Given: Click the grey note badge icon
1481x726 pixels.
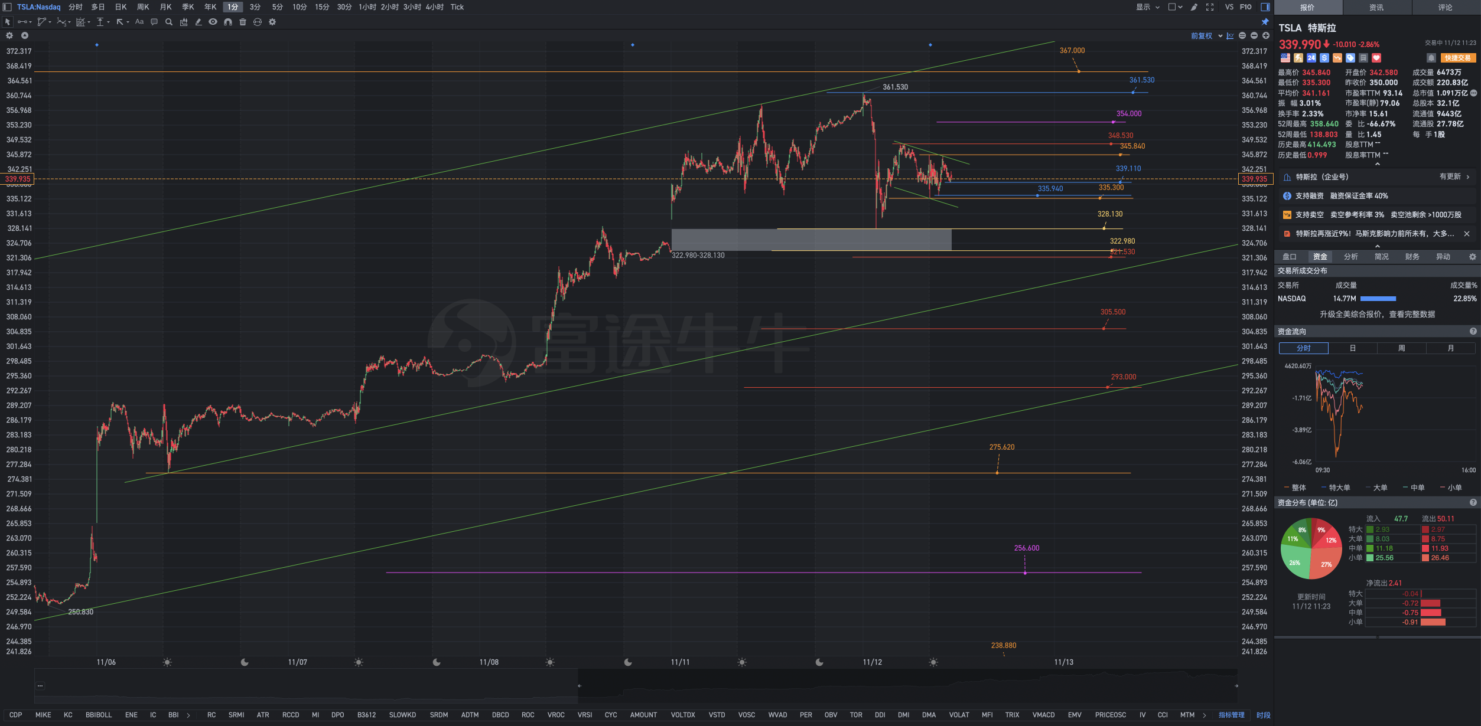Looking at the screenshot, I should click(1363, 58).
